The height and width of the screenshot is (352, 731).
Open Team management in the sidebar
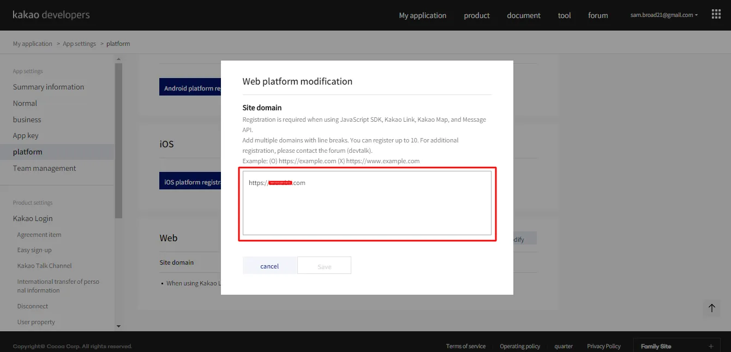pos(45,168)
